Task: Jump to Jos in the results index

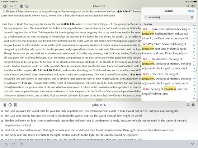Action: click(x=194, y=25)
